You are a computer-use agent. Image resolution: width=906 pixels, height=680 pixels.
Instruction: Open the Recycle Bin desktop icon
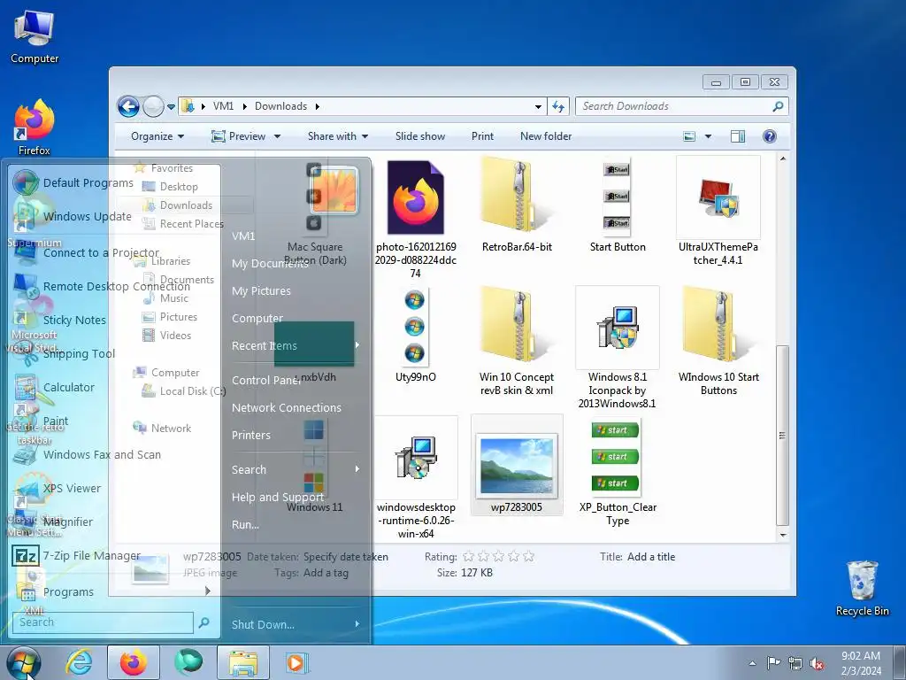click(862, 588)
